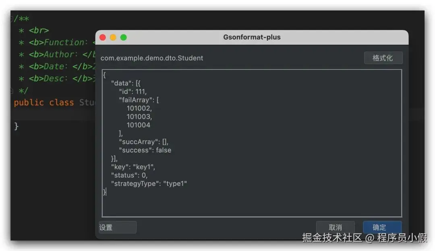
Task: Click the "success": false line
Action: 145,150
